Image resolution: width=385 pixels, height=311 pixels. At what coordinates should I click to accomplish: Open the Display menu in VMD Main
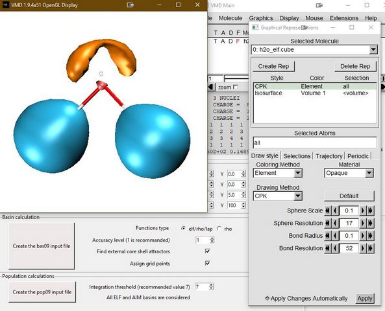point(290,18)
